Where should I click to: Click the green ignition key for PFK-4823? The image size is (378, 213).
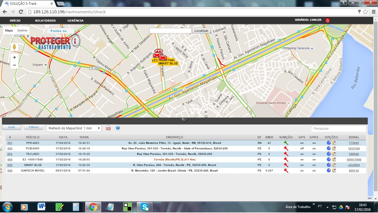tap(286, 143)
